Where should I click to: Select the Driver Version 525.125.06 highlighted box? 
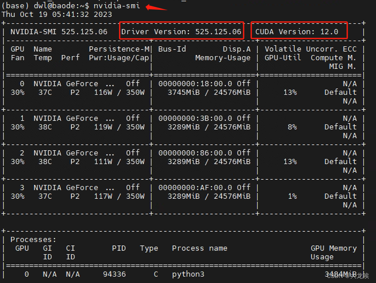[181, 30]
